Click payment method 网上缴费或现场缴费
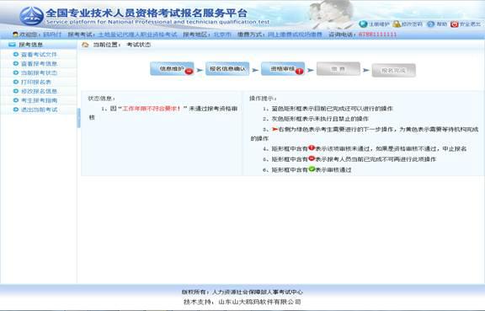Viewport: 485px width, 311px height. (x=295, y=35)
